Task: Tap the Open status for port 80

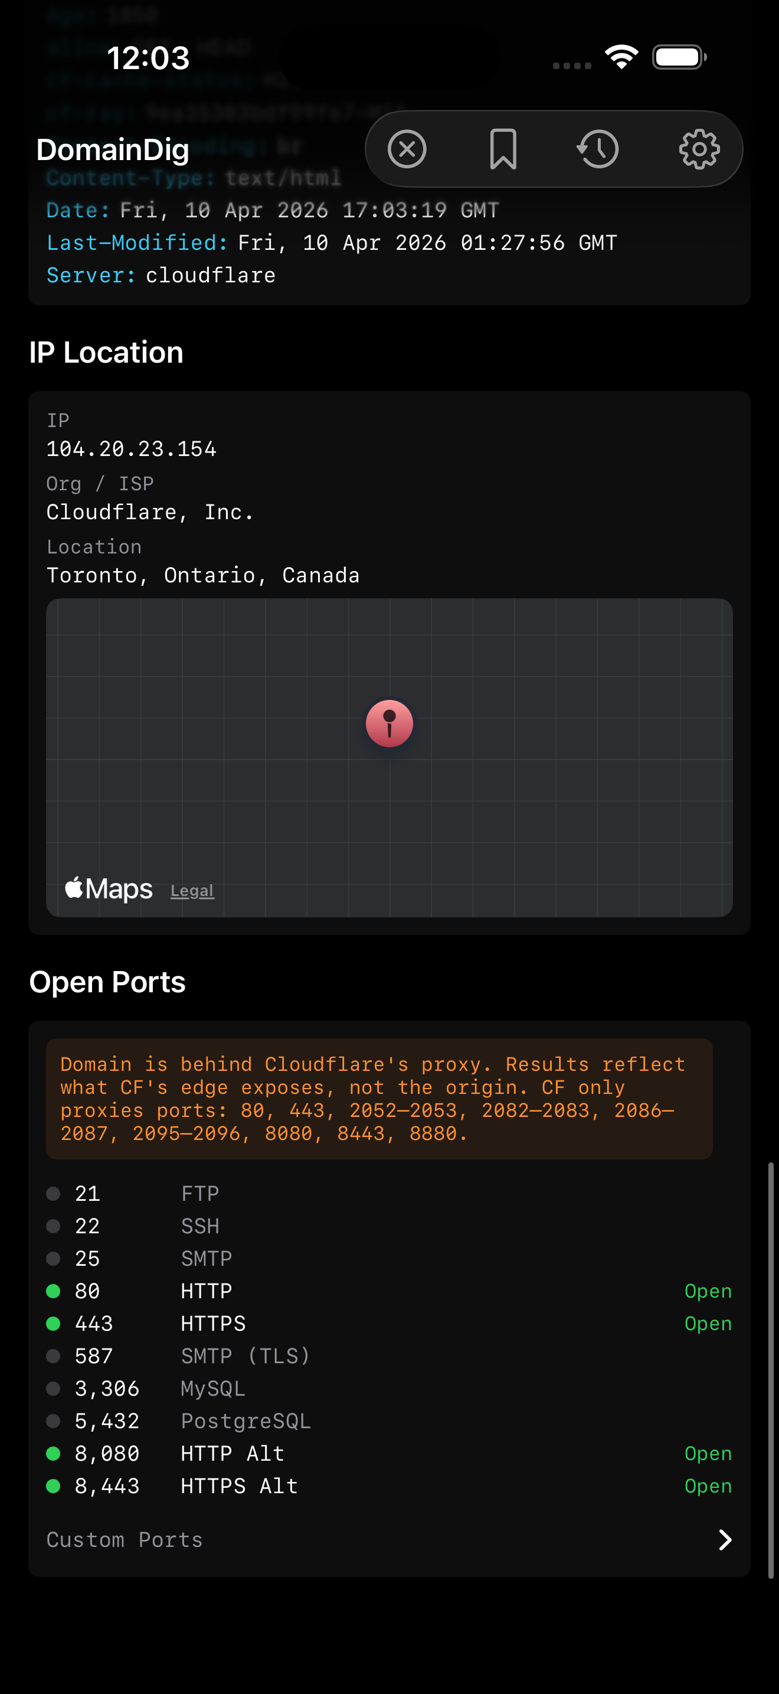Action: coord(708,1292)
